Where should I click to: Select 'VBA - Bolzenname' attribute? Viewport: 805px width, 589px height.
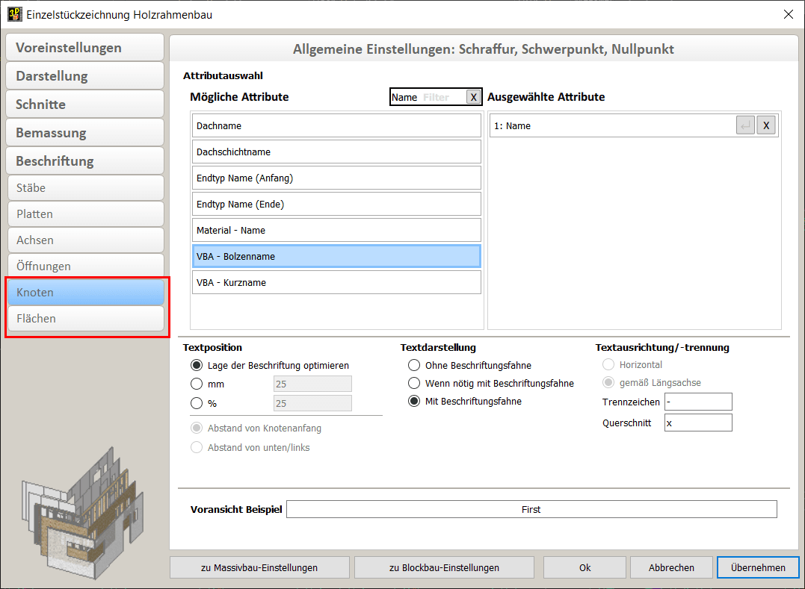pyautogui.click(x=336, y=256)
